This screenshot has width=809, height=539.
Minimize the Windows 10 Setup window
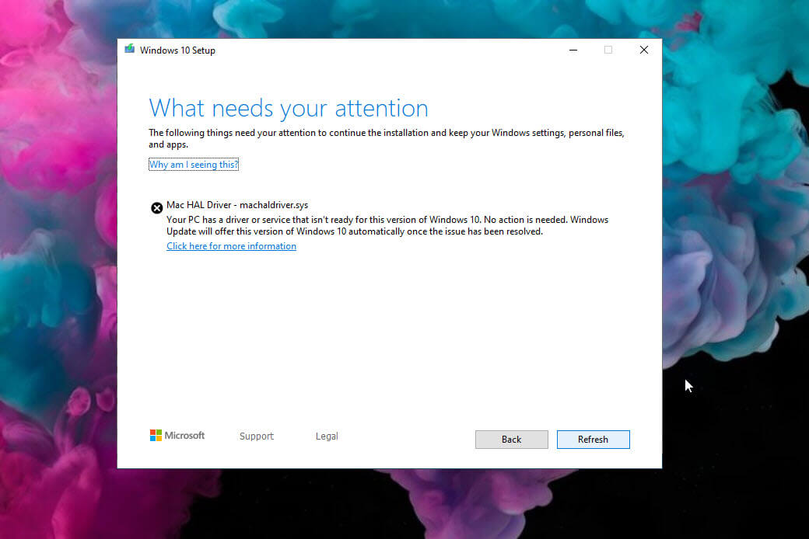click(x=573, y=50)
